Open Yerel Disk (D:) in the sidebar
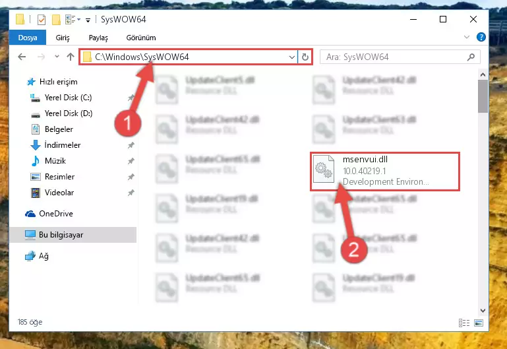This screenshot has width=507, height=349. [68, 113]
